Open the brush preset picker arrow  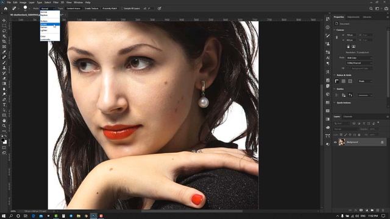click(29, 9)
